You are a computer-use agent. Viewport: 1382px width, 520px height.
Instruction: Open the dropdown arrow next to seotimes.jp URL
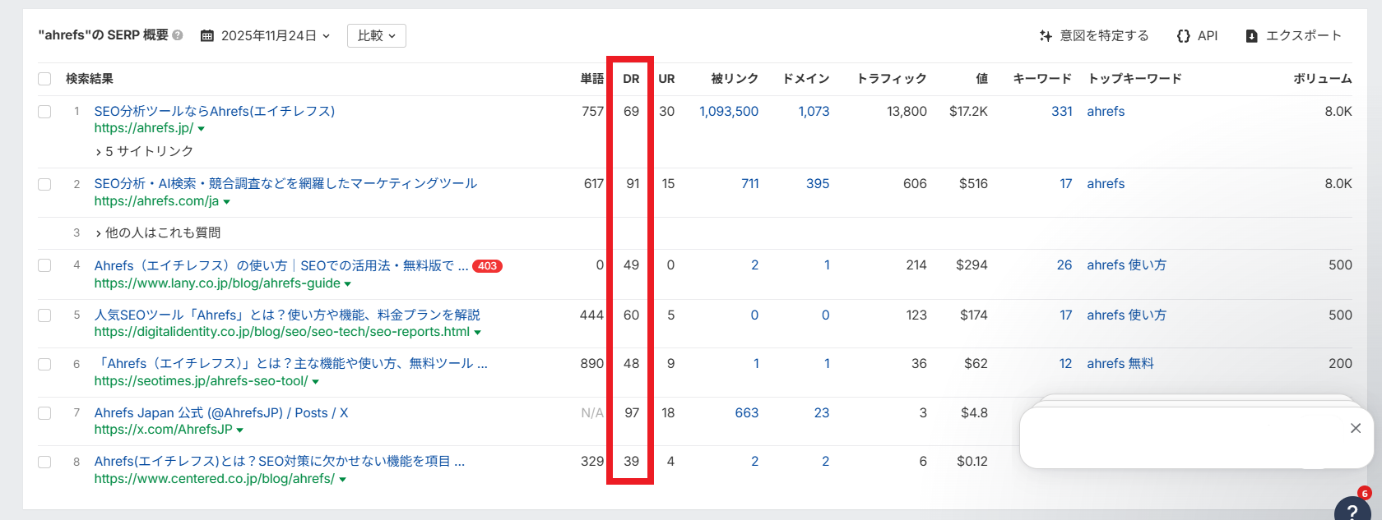(x=315, y=382)
